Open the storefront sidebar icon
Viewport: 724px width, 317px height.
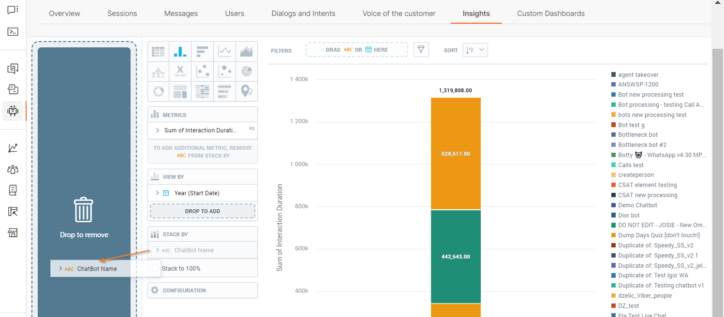tap(13, 233)
